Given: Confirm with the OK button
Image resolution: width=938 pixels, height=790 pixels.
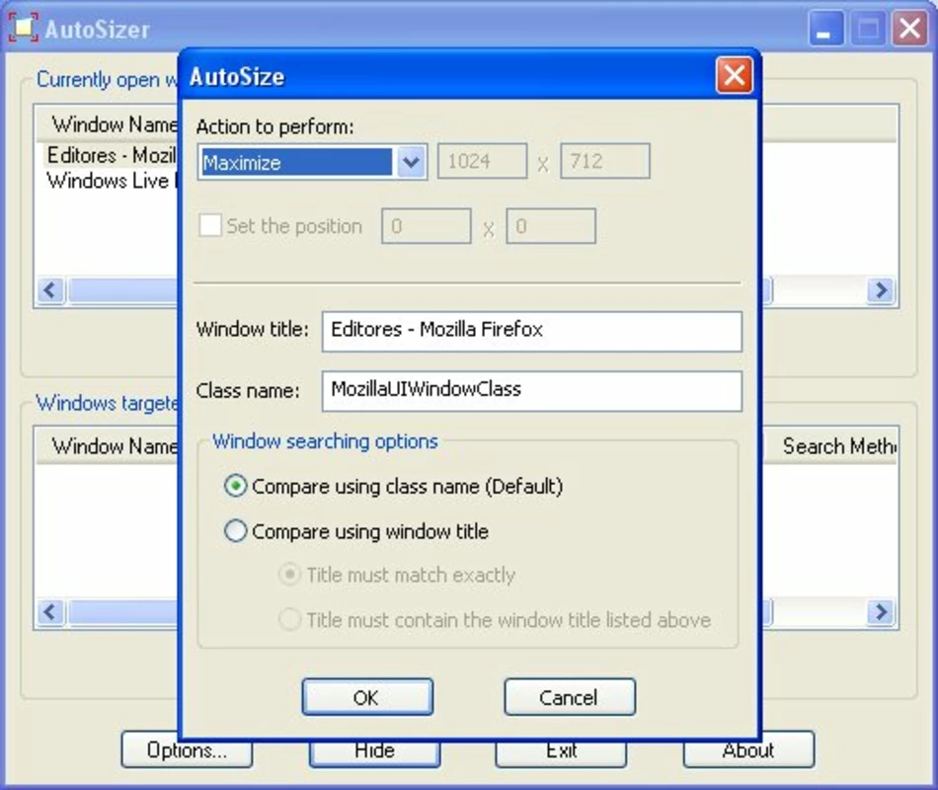Looking at the screenshot, I should pos(367,697).
